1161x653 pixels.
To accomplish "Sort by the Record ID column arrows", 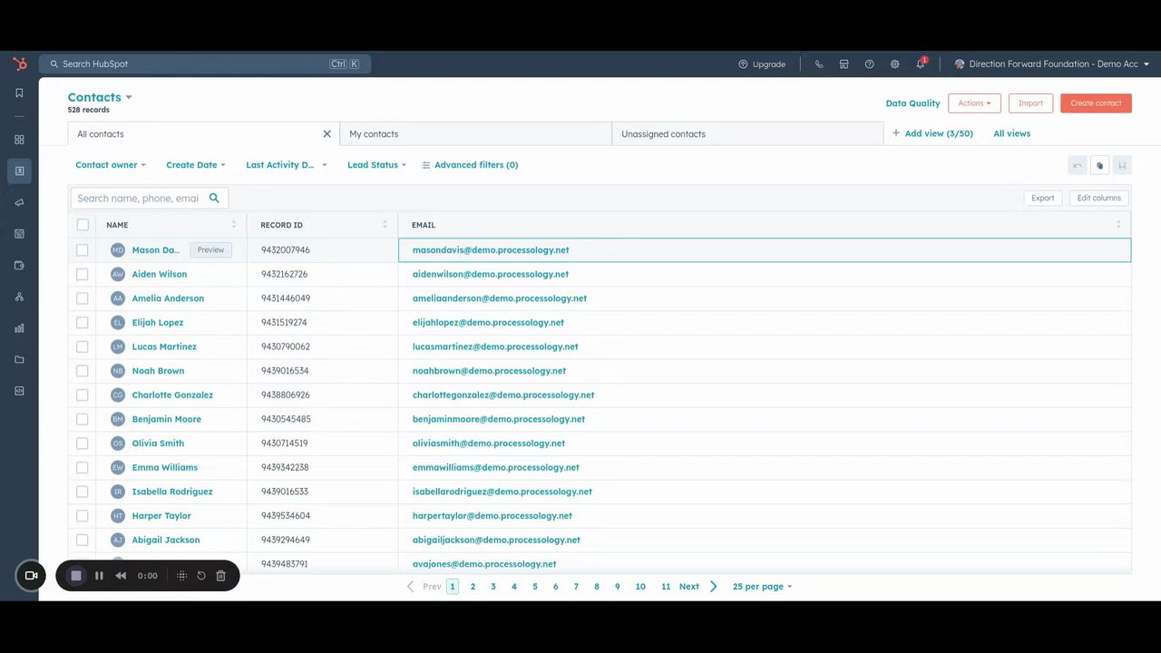I will point(385,225).
